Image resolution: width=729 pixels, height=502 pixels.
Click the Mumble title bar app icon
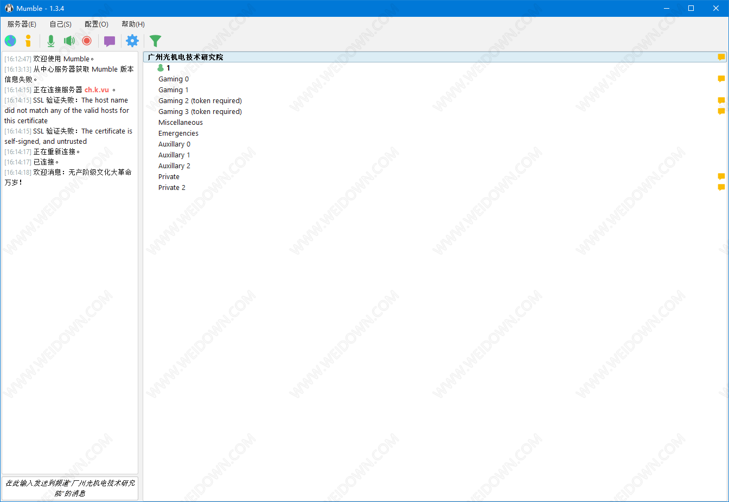tap(9, 8)
